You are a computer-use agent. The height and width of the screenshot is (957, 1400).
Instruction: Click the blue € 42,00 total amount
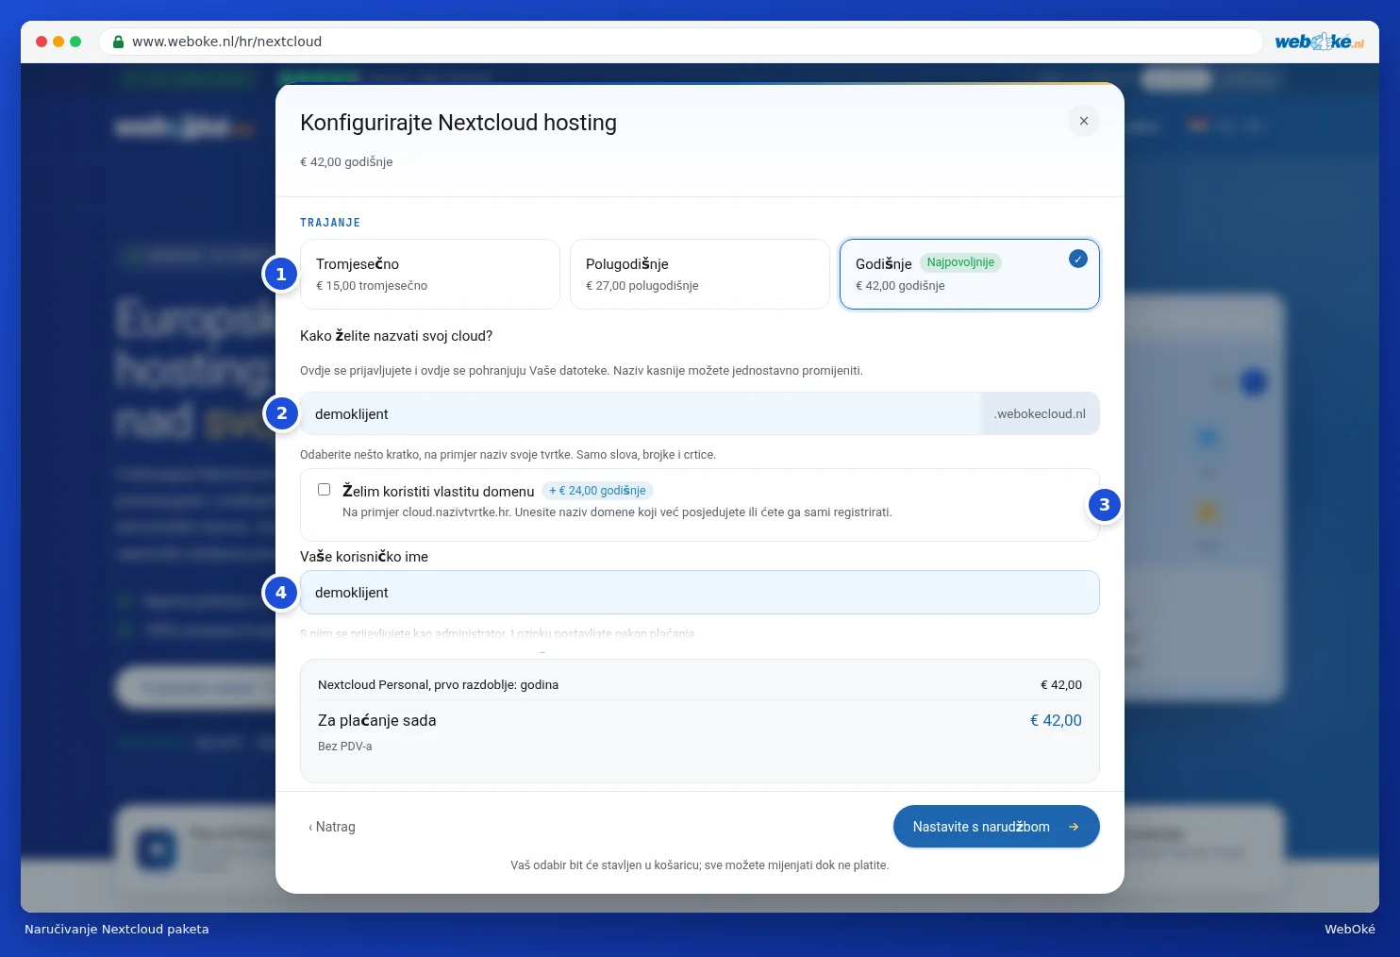[x=1056, y=720]
